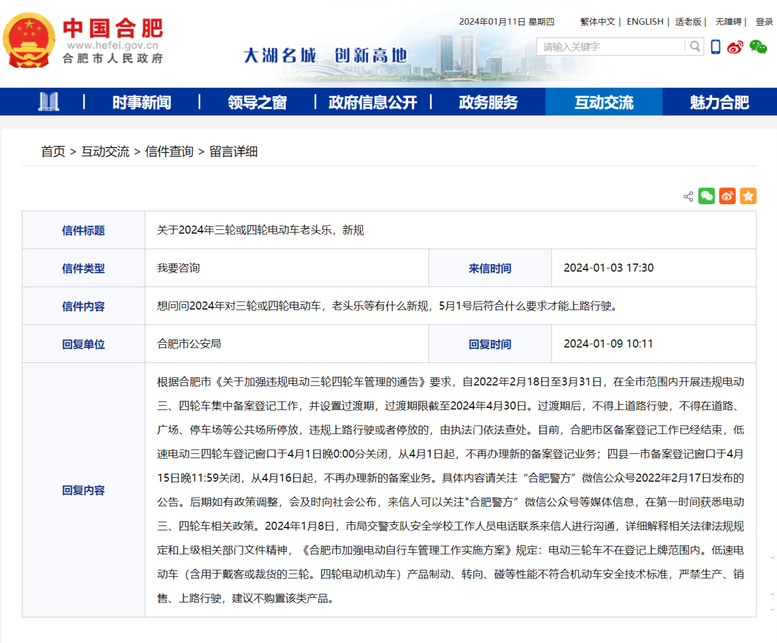This screenshot has width=777, height=643.
Task: Click the 信件查询 breadcrumb link
Action: click(169, 152)
